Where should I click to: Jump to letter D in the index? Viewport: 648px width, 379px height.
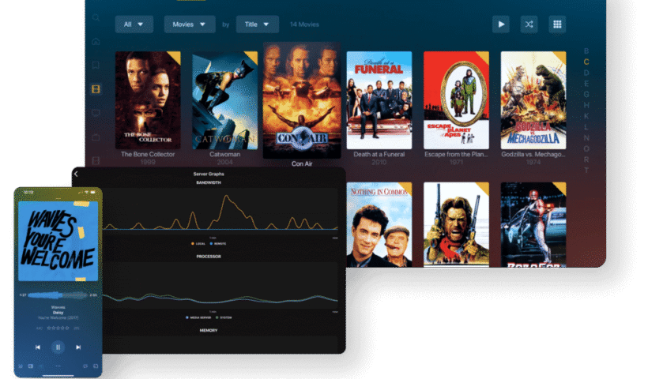586,73
